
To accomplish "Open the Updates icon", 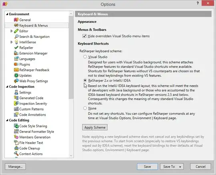I will tap(16, 75).
